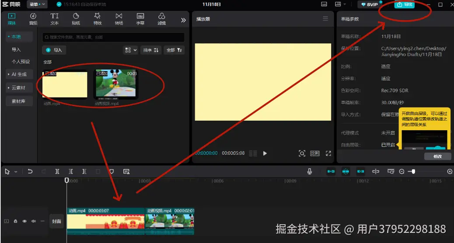Open the 排序 sort dropdown
454x243 pixels.
pyautogui.click(x=151, y=50)
